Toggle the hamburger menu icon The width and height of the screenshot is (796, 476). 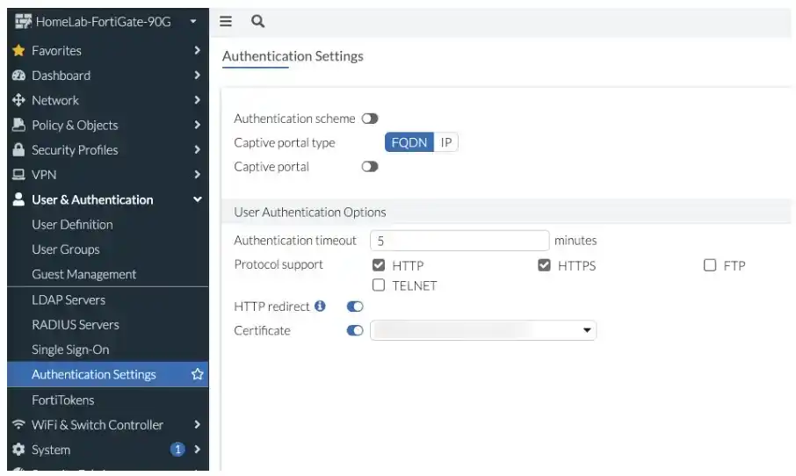coord(226,21)
